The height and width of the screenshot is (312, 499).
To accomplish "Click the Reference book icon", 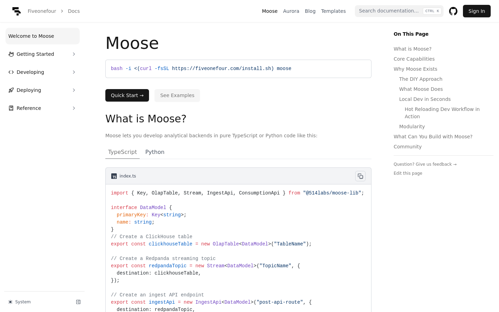I will [x=11, y=108].
